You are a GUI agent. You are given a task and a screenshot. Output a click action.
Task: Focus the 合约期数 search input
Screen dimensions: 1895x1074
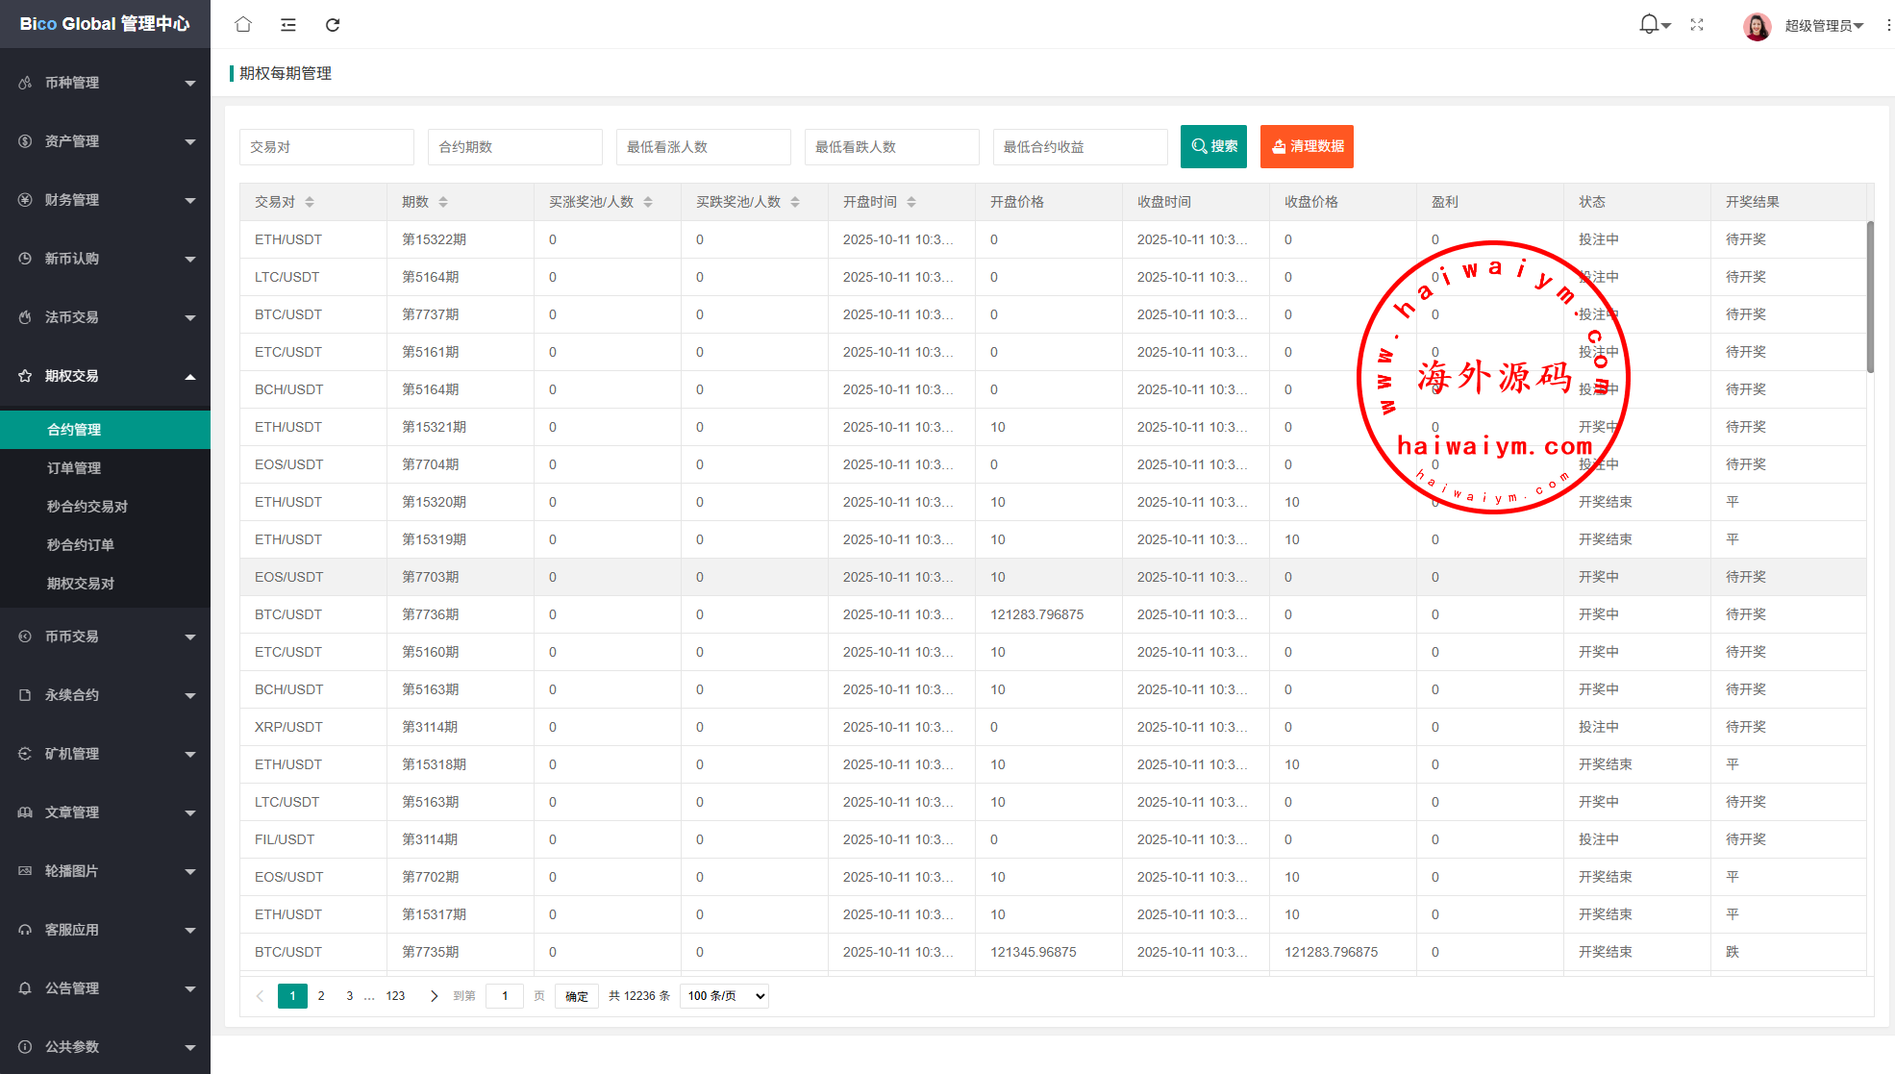(x=514, y=147)
